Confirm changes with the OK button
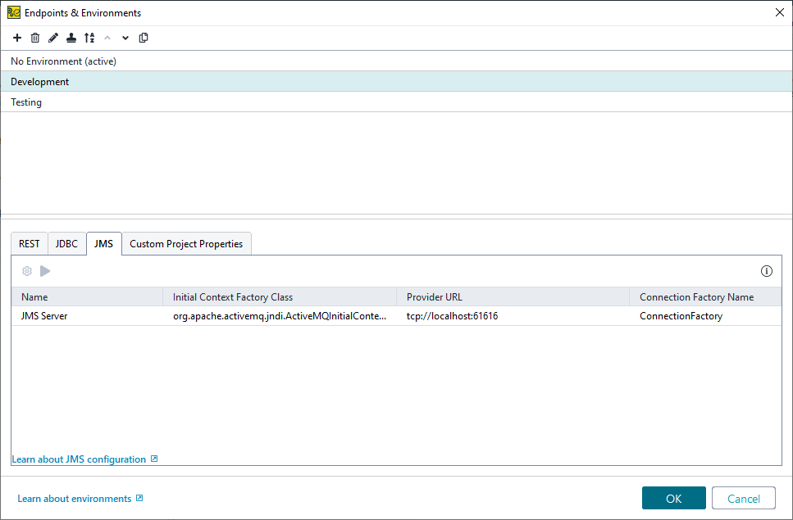 pyautogui.click(x=673, y=498)
